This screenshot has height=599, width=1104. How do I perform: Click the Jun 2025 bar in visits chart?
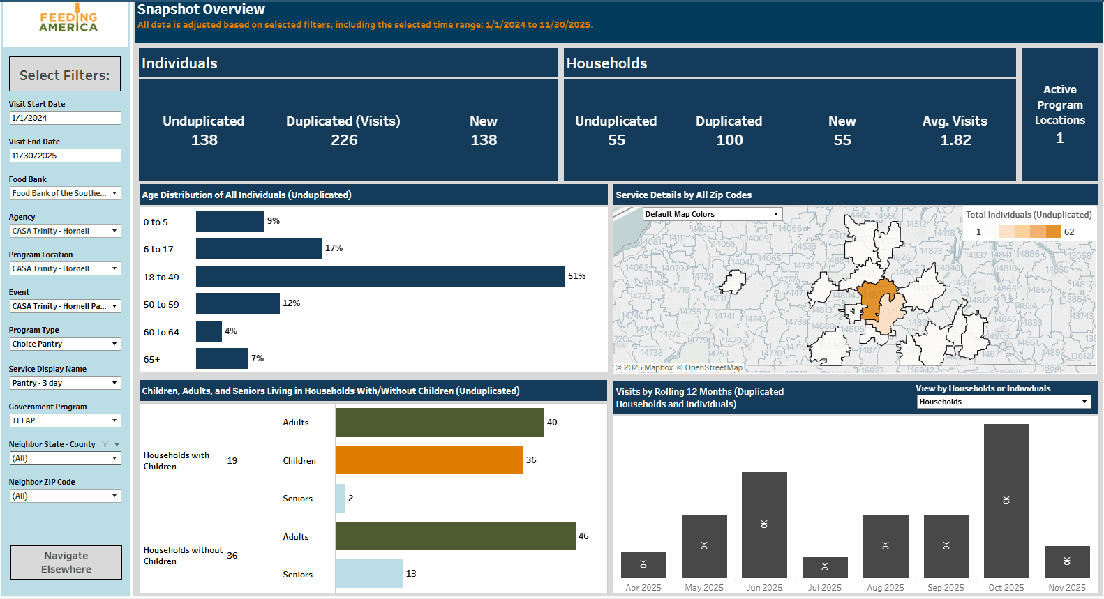pyautogui.click(x=763, y=524)
